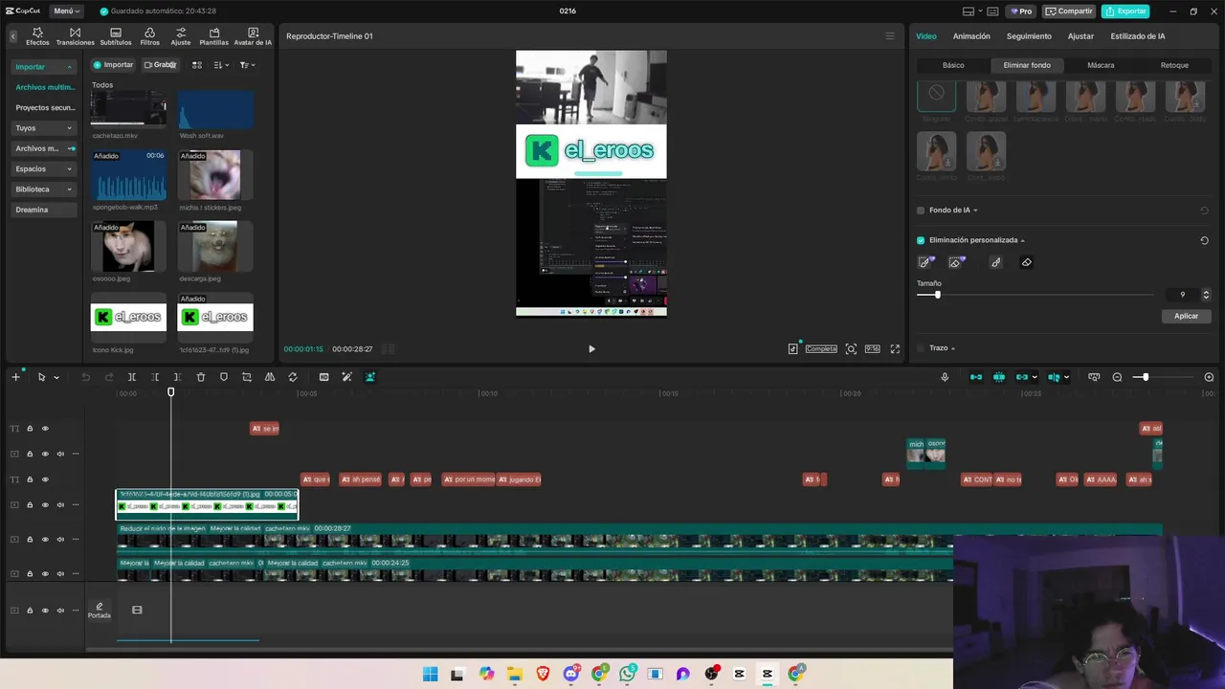This screenshot has height=689, width=1225.
Task: Open the Efectos panel
Action: pos(37,36)
